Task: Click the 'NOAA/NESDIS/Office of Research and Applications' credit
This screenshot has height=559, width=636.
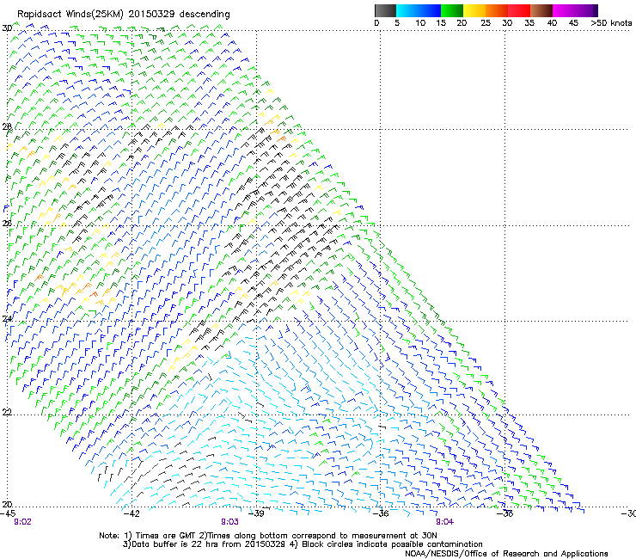Action: tap(506, 554)
